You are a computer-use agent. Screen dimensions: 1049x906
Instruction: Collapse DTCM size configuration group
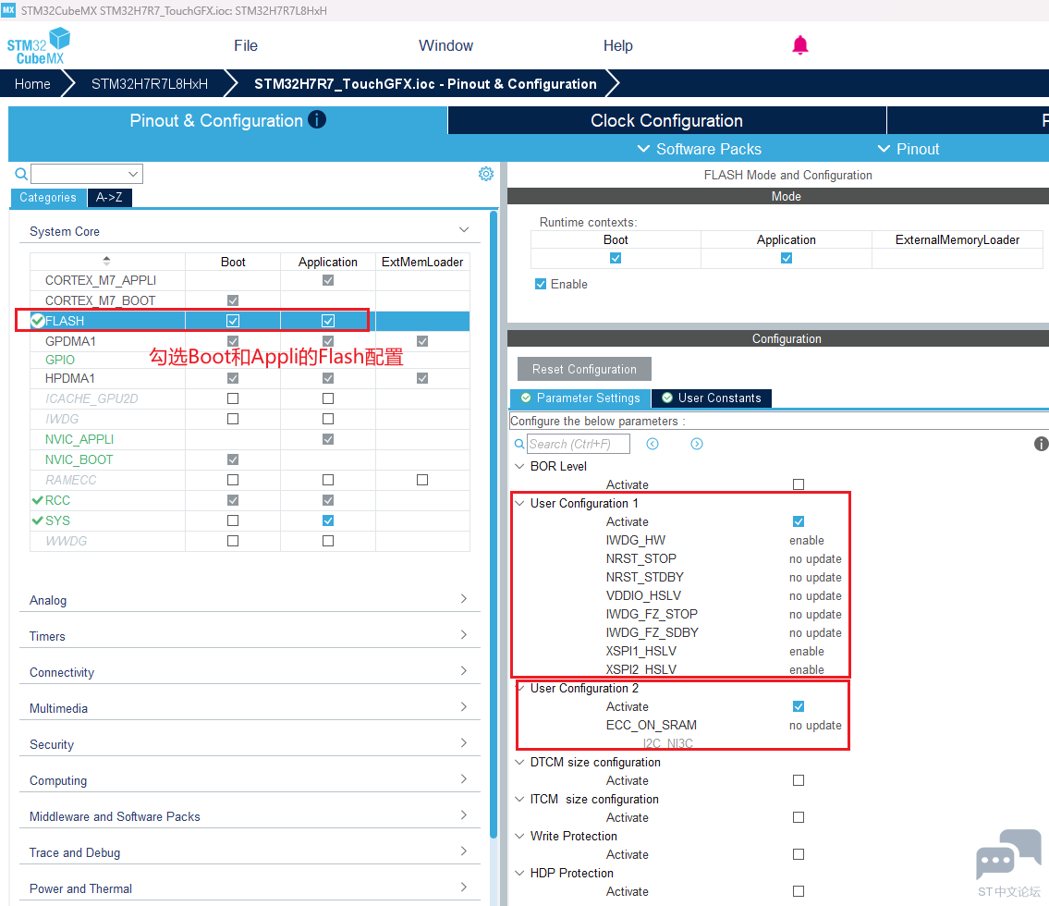click(x=519, y=762)
